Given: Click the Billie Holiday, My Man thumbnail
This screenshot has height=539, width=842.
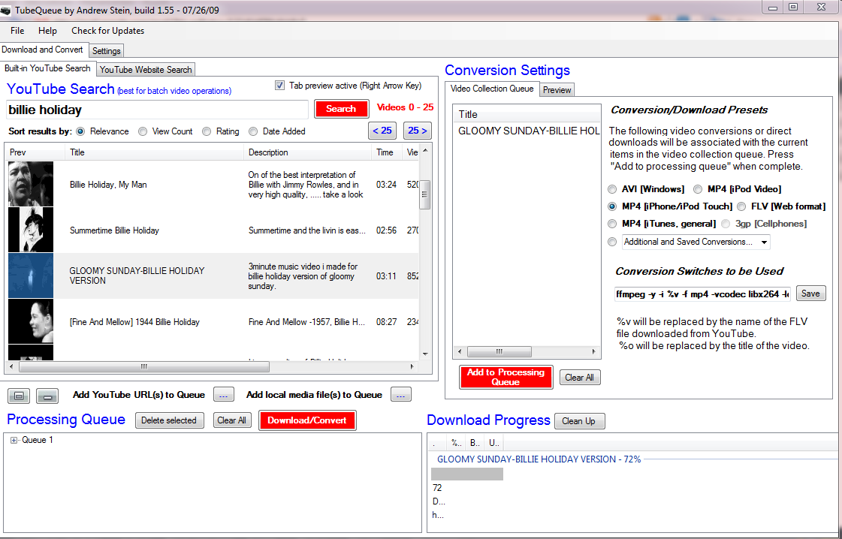Looking at the screenshot, I should click(x=31, y=184).
